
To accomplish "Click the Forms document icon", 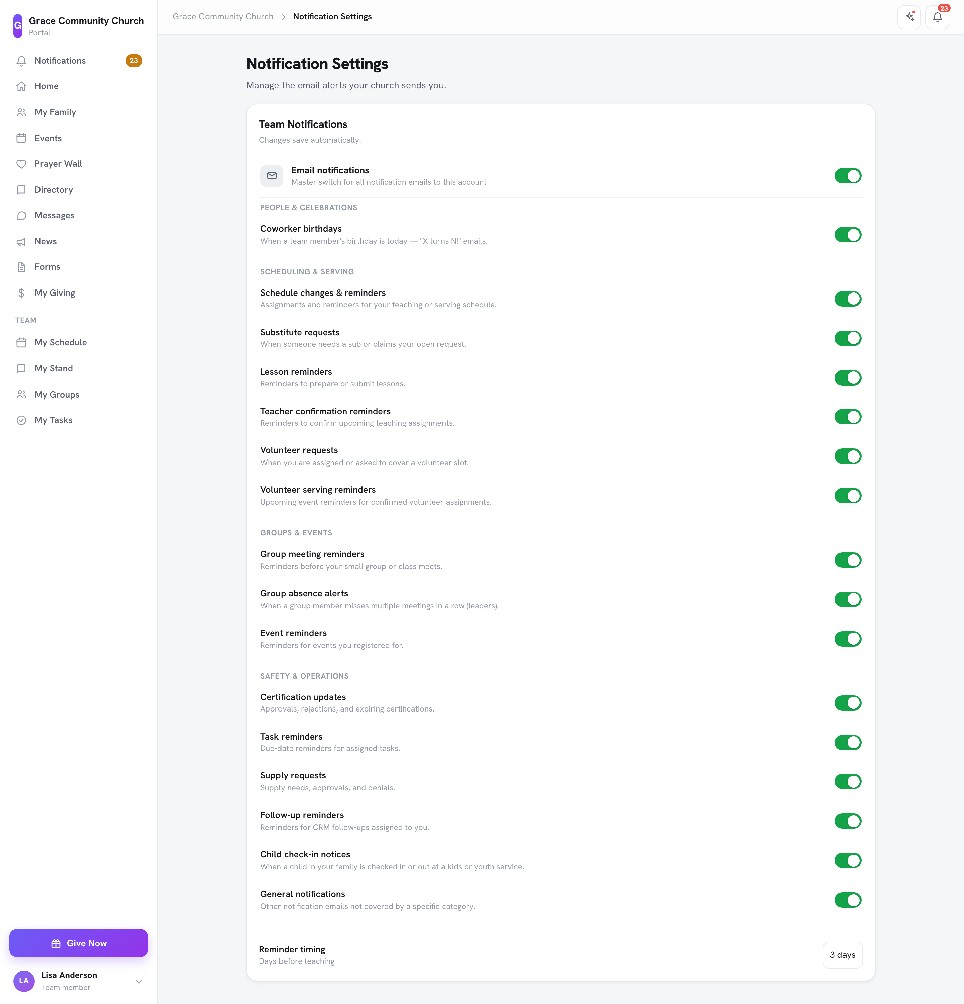I will [x=21, y=267].
